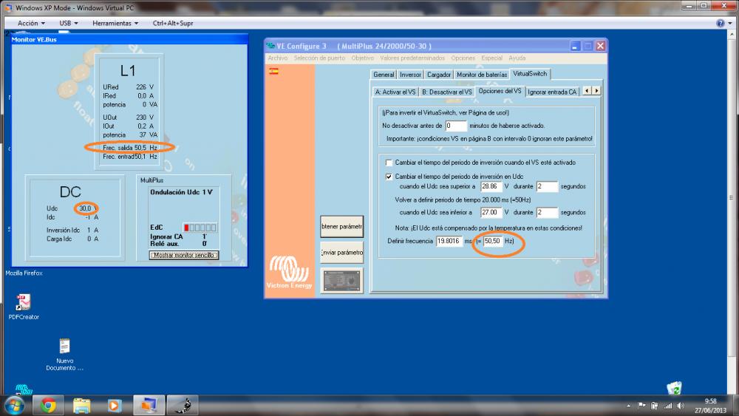Click the EdC charge level bar indicator
Image resolution: width=739 pixels, height=416 pixels.
[x=200, y=228]
